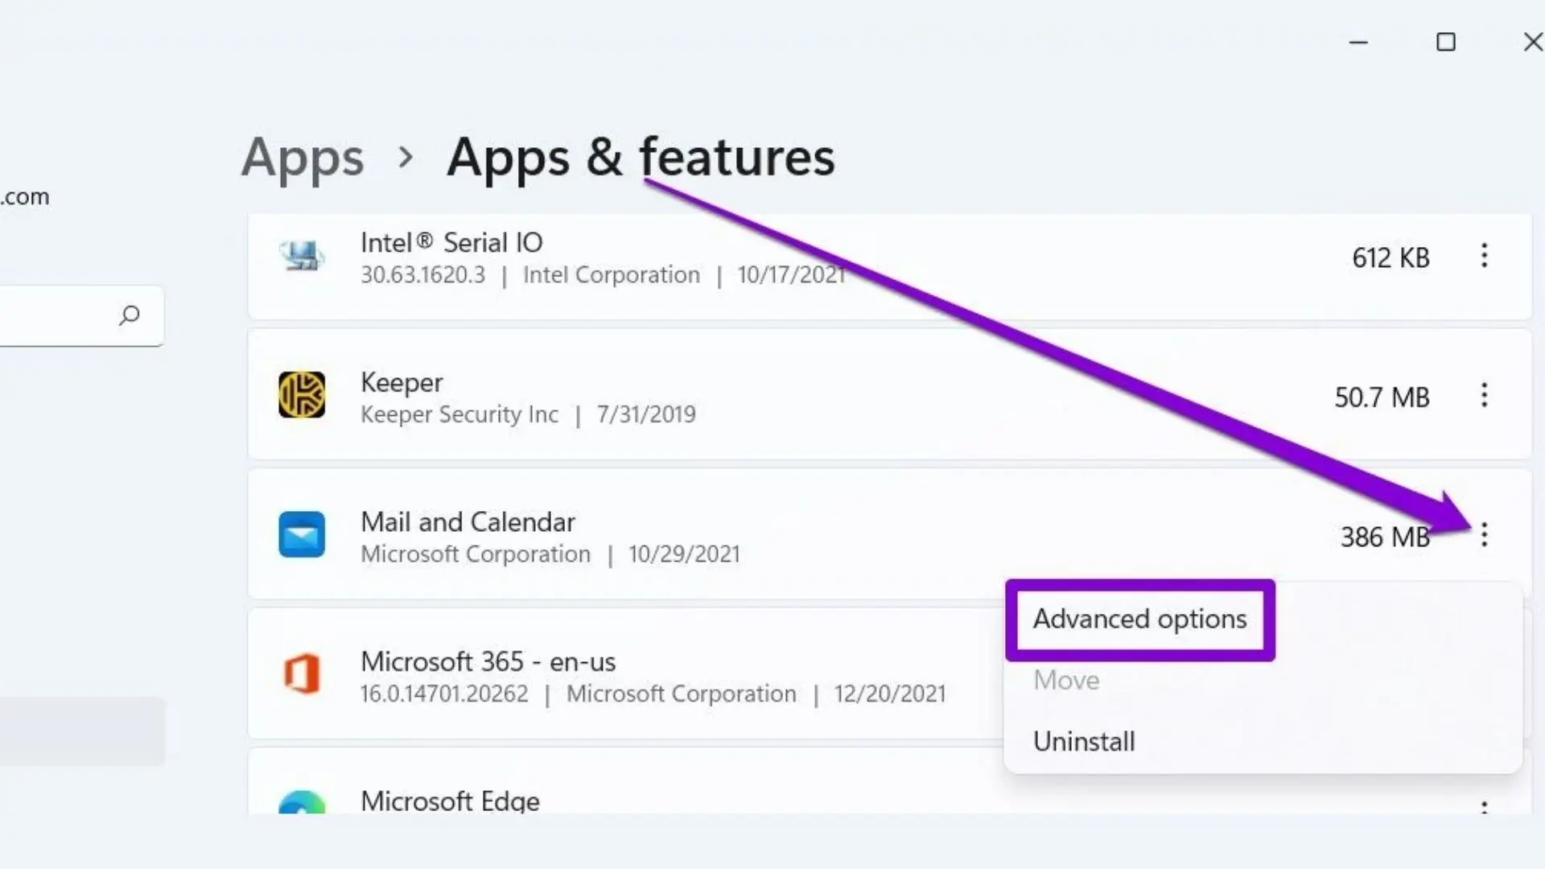Click the Microsoft 365 Office icon
The image size is (1545, 869).
coord(302,674)
